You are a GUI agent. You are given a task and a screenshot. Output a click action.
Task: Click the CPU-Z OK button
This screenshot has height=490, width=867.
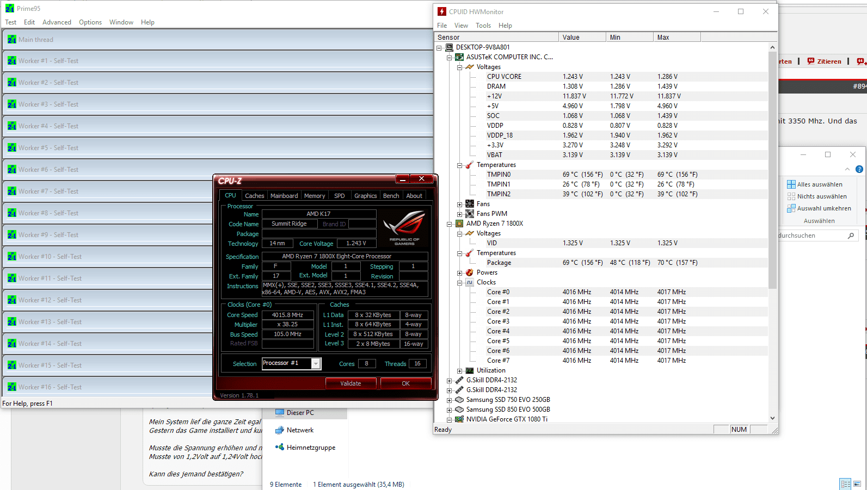click(405, 383)
